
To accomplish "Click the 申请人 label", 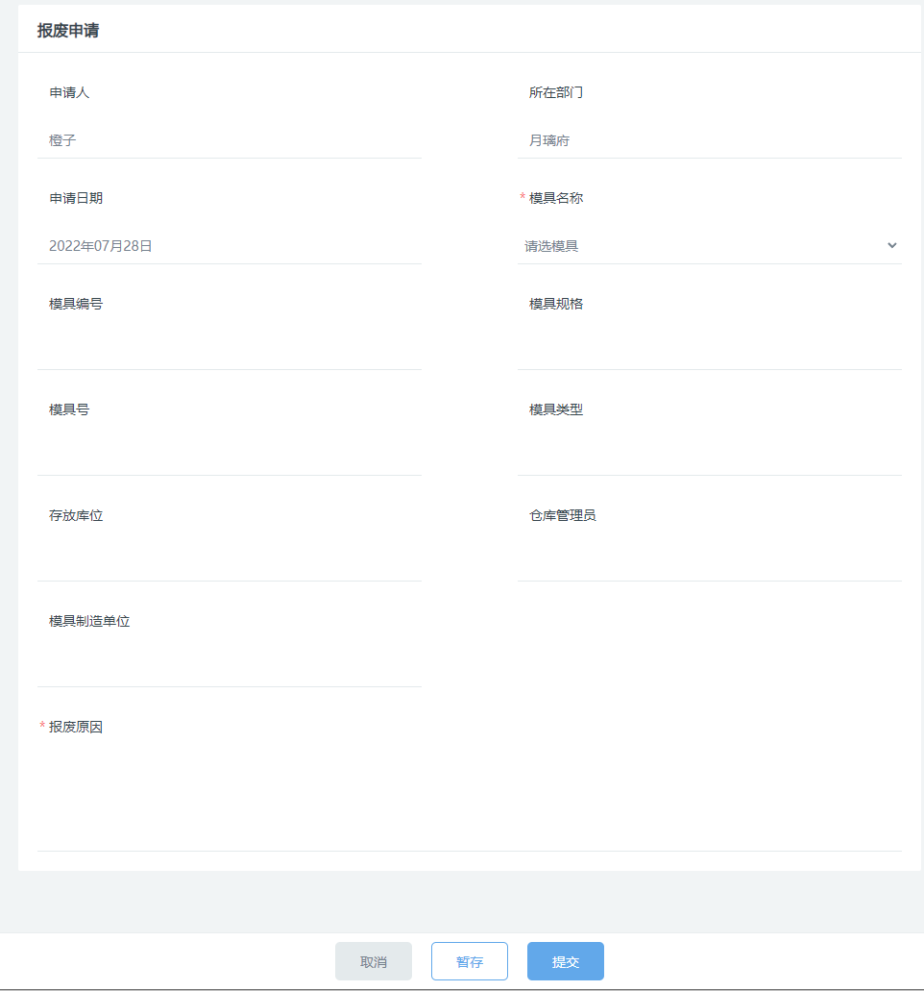I will pyautogui.click(x=69, y=92).
